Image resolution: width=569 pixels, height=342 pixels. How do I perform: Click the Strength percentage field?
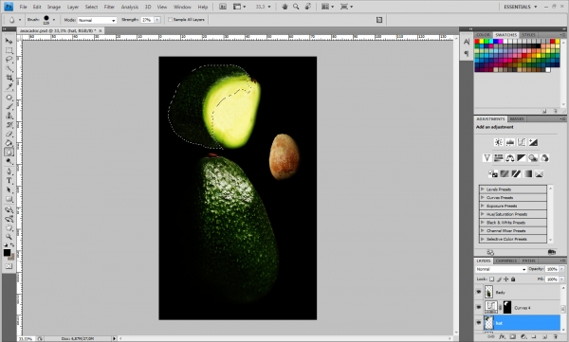coord(147,20)
